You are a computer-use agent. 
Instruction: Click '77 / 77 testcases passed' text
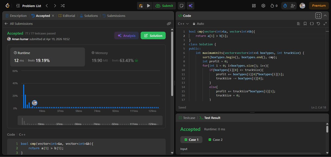(x=40, y=33)
